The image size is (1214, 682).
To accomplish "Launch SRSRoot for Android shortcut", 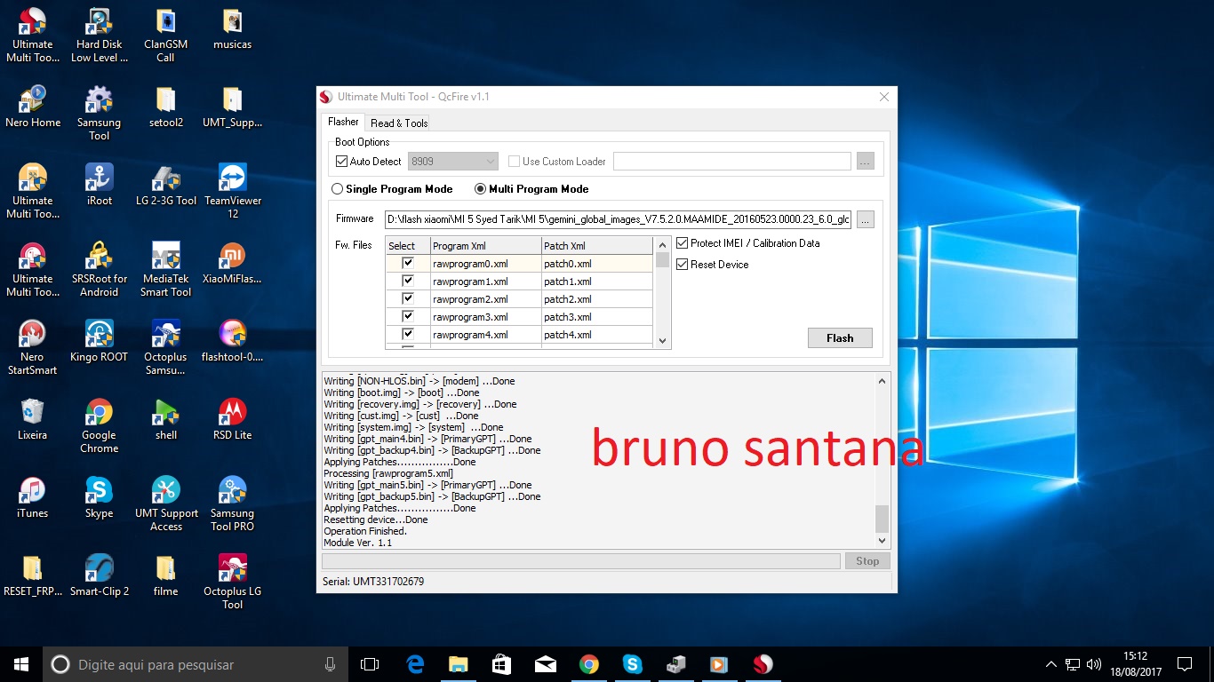I will tap(100, 270).
